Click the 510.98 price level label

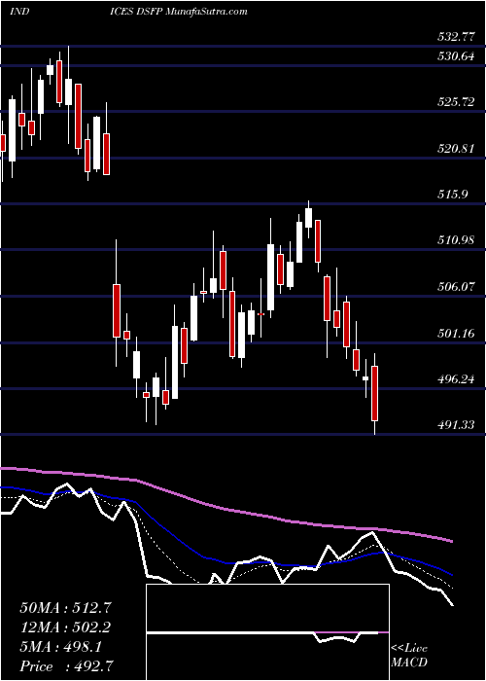pos(456,240)
